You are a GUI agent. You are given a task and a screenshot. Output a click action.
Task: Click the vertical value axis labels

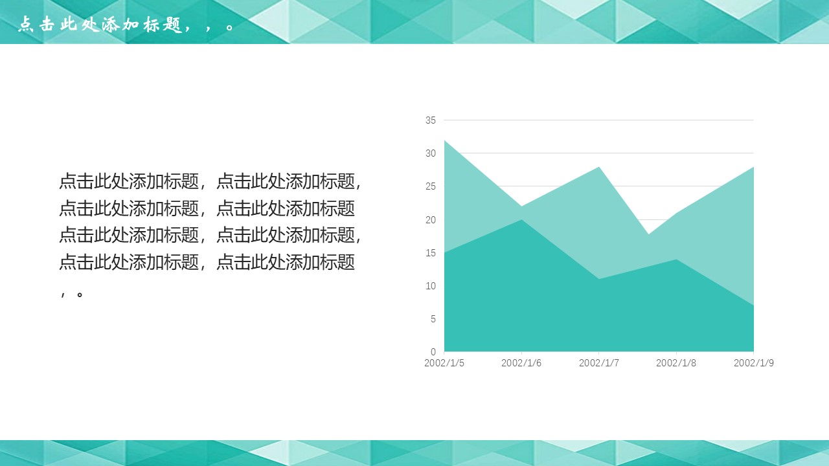coord(431,236)
